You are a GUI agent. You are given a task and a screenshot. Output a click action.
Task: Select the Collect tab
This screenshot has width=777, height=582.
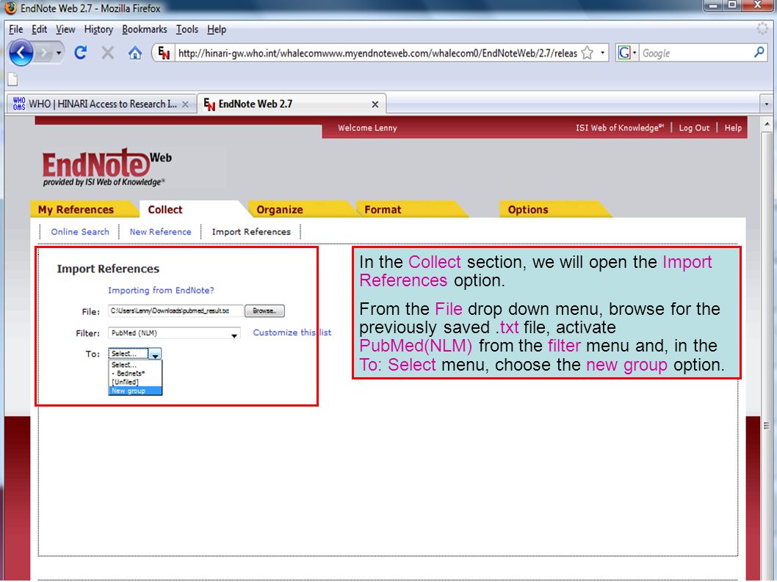(165, 209)
